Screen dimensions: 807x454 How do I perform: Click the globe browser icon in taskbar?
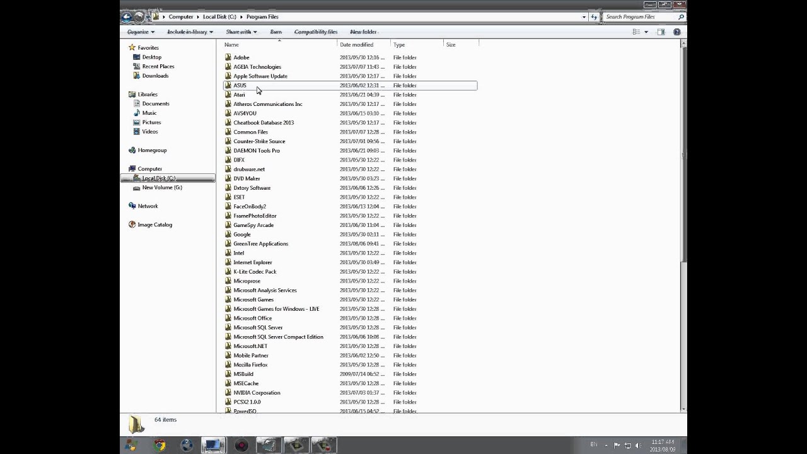(x=187, y=445)
